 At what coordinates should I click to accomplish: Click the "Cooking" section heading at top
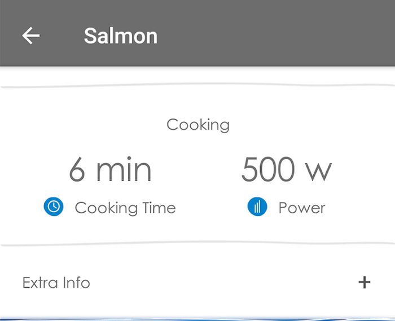click(x=197, y=125)
